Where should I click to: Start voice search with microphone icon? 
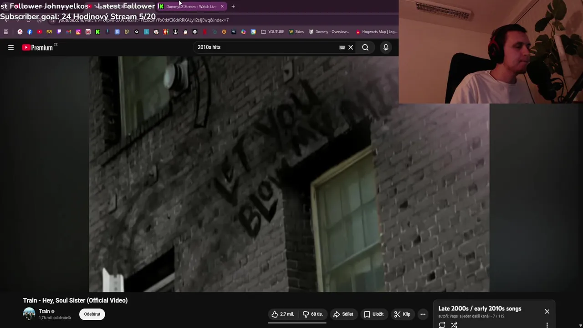[x=386, y=47]
